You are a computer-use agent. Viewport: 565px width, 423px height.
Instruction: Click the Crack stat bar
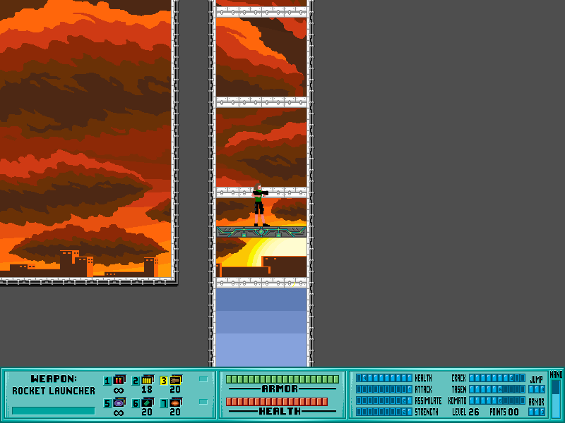[x=496, y=378]
